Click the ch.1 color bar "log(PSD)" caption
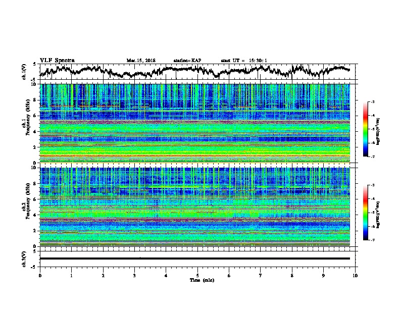This screenshot has width=400, height=309. point(378,131)
